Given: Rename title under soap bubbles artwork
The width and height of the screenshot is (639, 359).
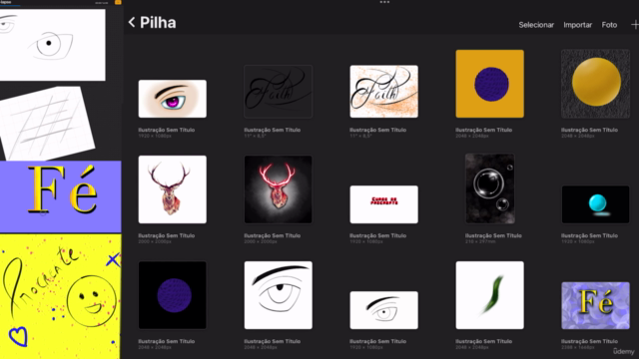Looking at the screenshot, I should [493, 235].
